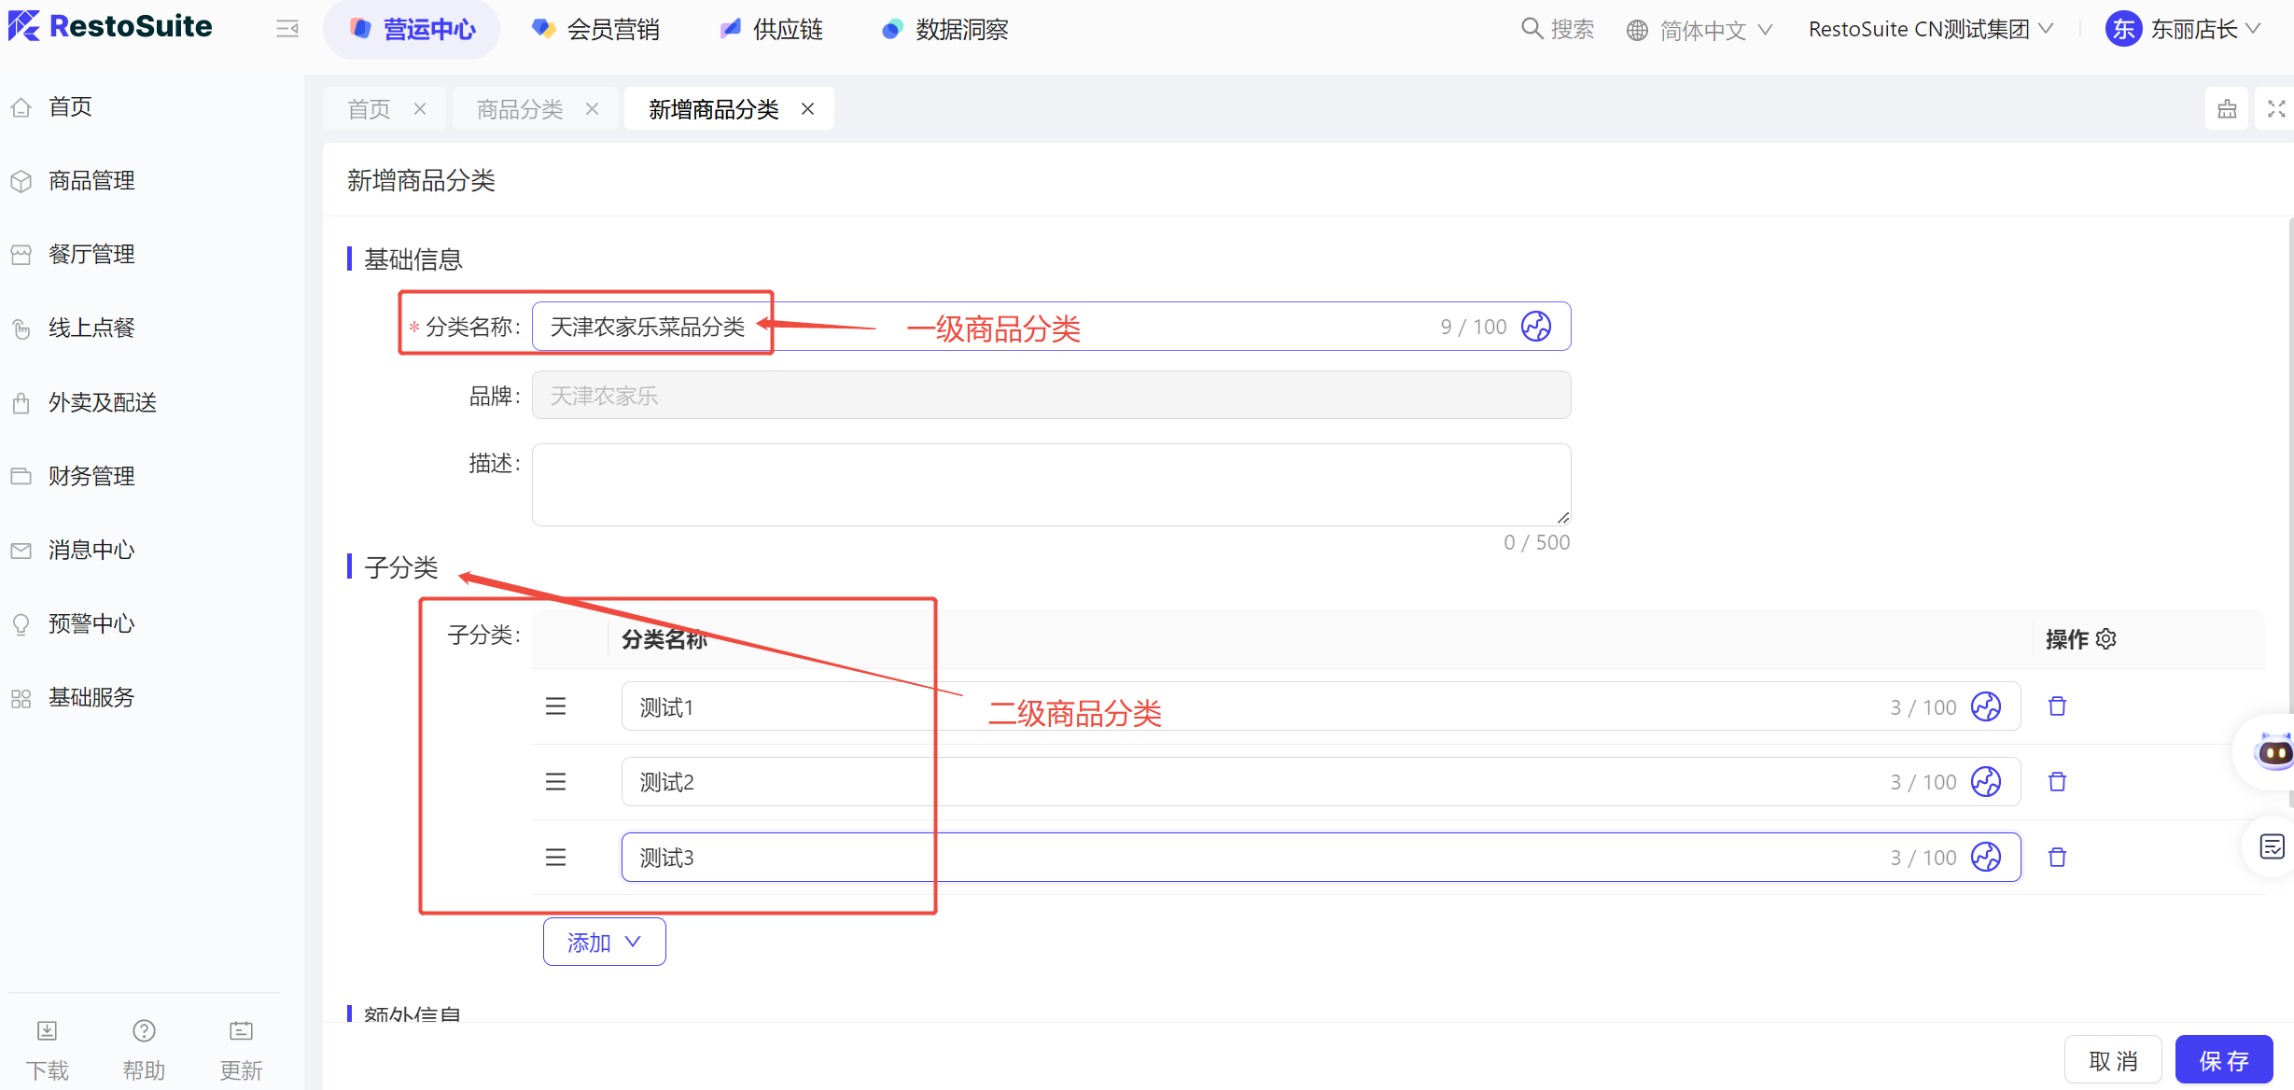
Task: Click the 基础信息 section heading
Action: coord(413,259)
